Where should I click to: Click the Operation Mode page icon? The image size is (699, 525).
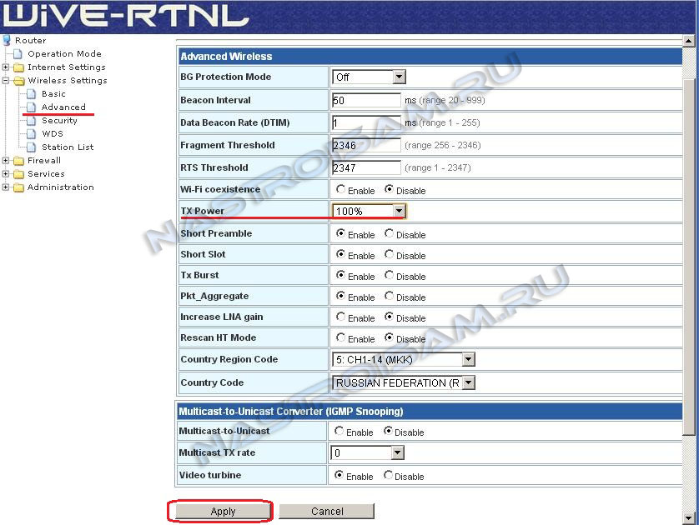(x=18, y=54)
